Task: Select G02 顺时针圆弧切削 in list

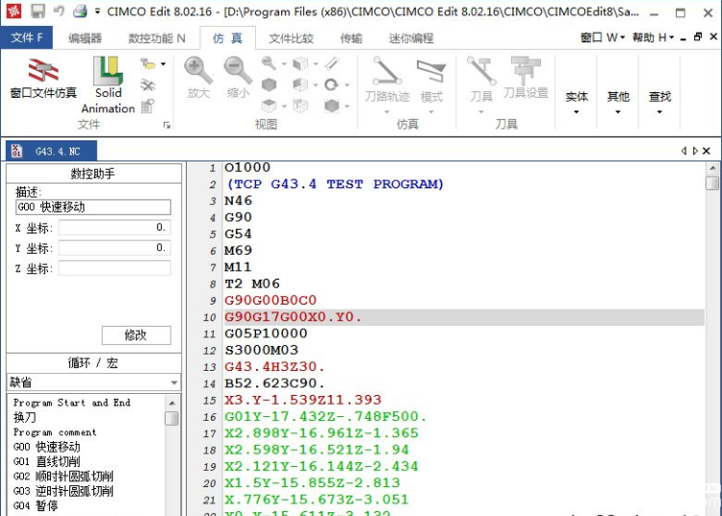Action: pyautogui.click(x=64, y=476)
